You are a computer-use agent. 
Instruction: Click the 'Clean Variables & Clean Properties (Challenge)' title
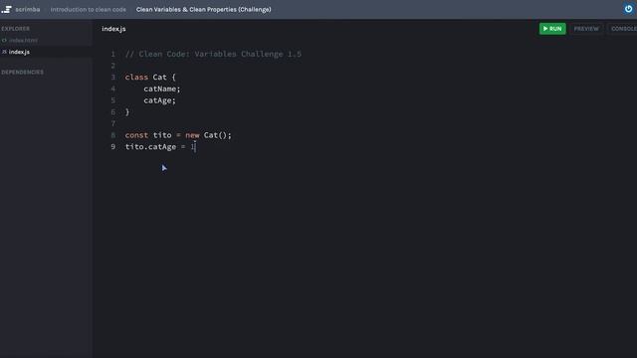tap(203, 9)
